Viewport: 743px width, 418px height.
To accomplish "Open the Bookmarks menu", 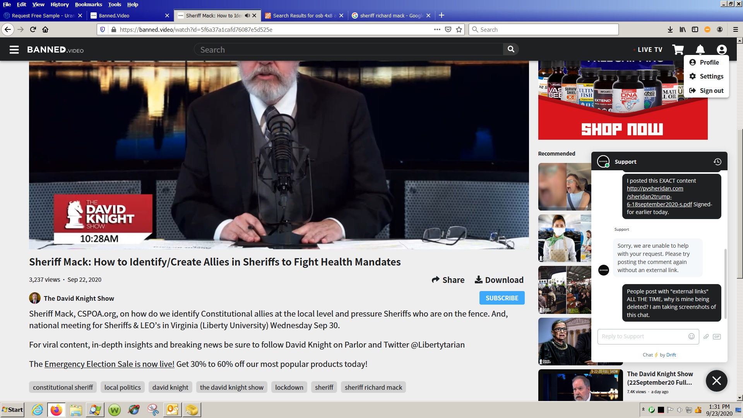I will coord(89,4).
